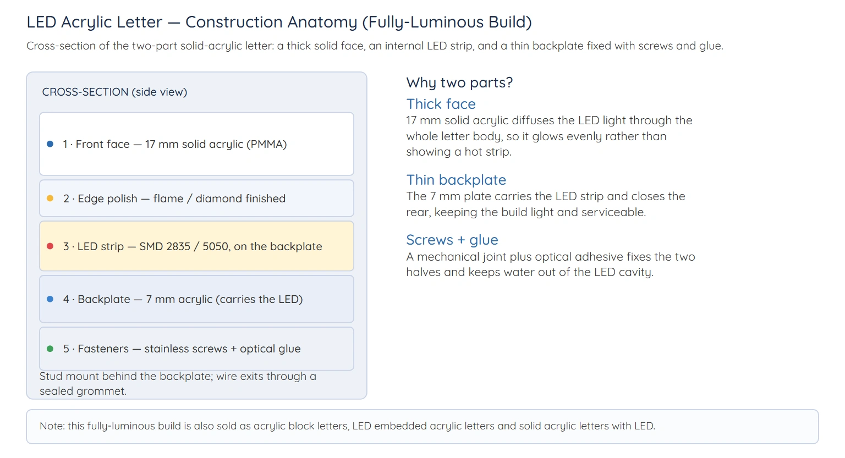Select the Fasteners stainless screws layer
Viewport: 845px width, 458px height.
(196, 349)
